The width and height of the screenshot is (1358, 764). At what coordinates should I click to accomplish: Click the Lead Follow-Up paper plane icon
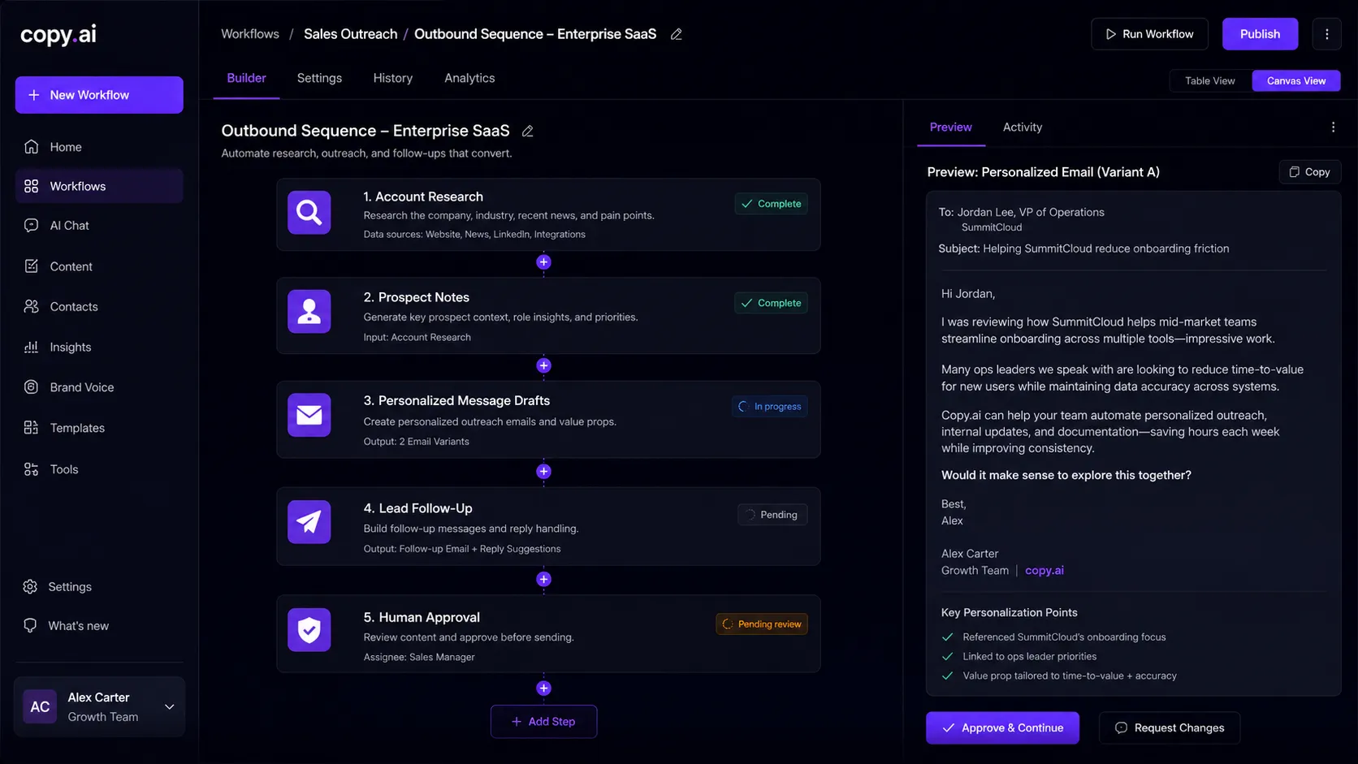click(309, 522)
